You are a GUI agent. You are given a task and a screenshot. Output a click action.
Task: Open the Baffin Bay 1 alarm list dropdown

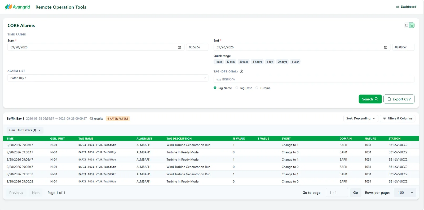[108, 78]
